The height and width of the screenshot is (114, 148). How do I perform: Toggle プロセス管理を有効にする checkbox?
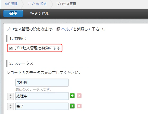point(11,48)
